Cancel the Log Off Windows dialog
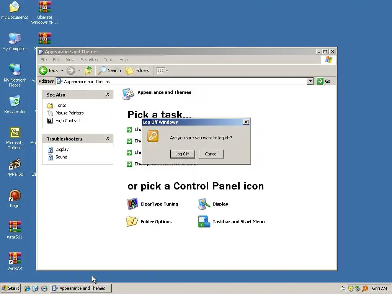The height and width of the screenshot is (294, 392). click(x=211, y=154)
